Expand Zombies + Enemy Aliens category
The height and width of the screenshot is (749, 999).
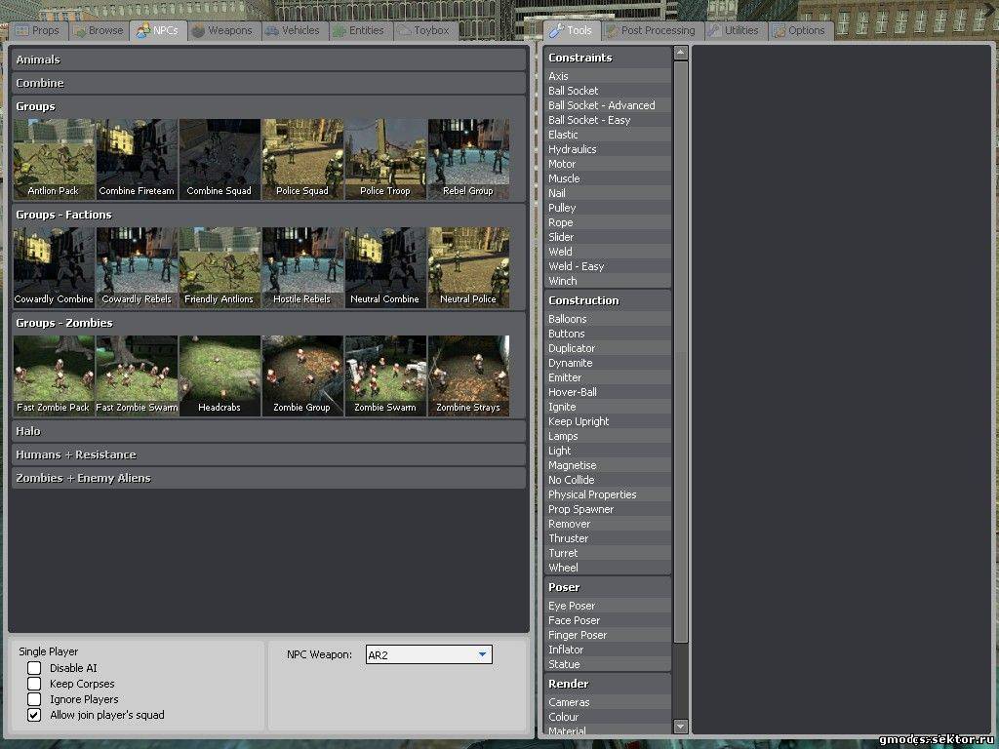[268, 478]
